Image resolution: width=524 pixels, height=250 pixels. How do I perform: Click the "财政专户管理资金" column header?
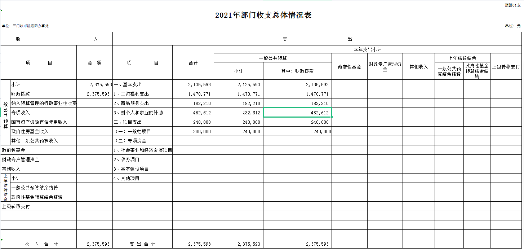385,67
